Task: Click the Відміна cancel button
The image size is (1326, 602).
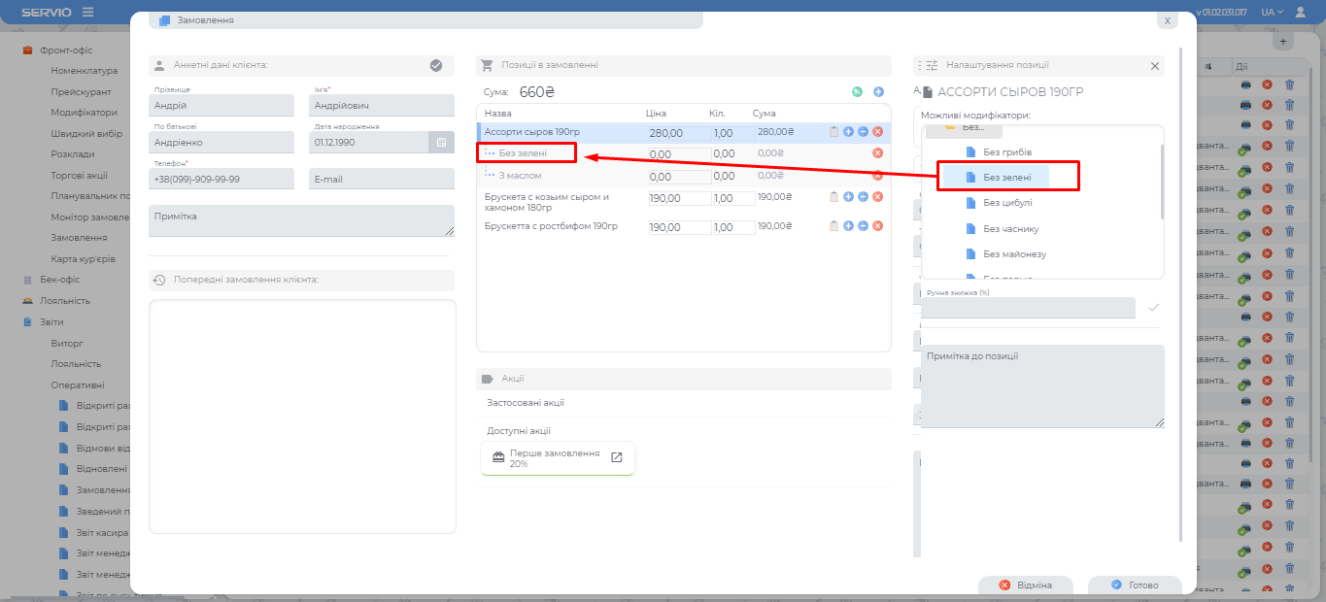Action: 1026,585
